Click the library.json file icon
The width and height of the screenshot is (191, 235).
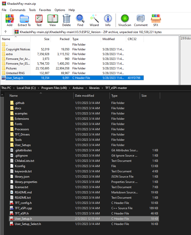pyautogui.click(x=12, y=176)
